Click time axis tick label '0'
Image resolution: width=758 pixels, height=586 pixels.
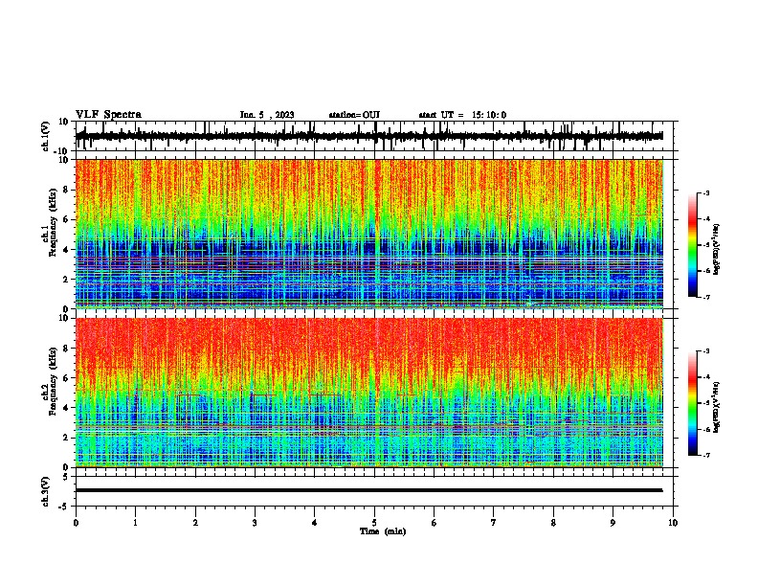click(76, 523)
